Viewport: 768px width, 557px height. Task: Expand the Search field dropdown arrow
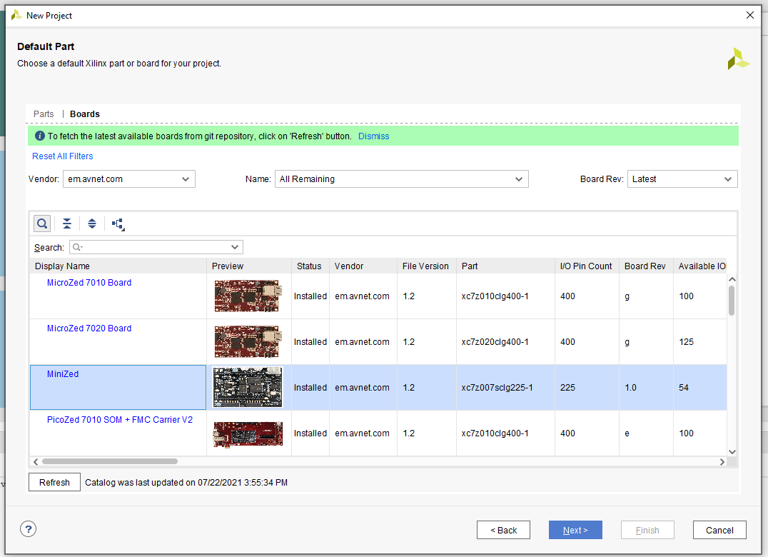(235, 247)
